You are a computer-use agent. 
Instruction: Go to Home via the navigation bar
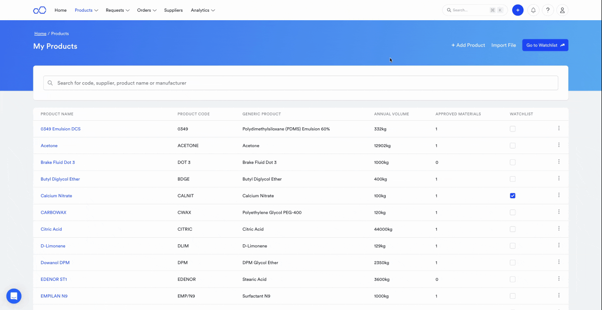click(x=60, y=10)
